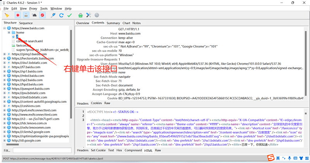Screen dimensions: 310x163
Task: Click the pen Compose request icon
Action: tap(53, 15)
